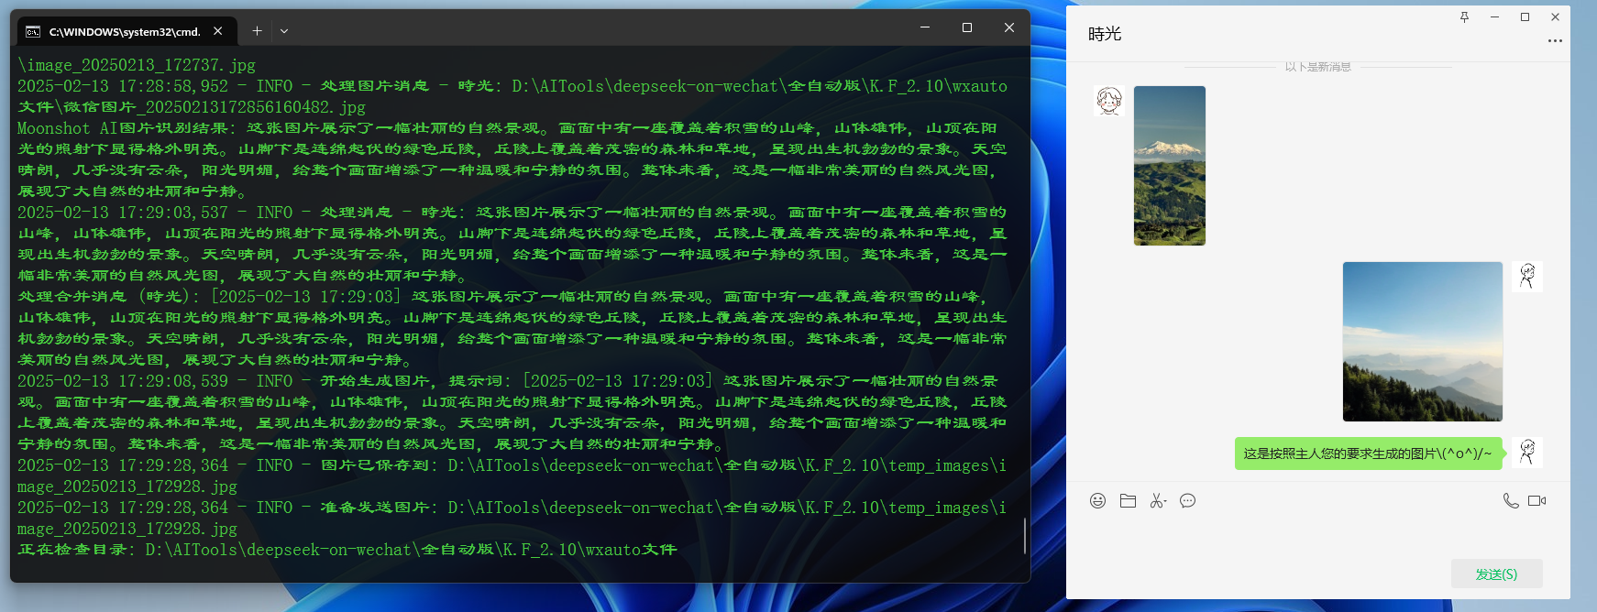Open the received snowy mountain photo
Image resolution: width=1597 pixels, height=612 pixels.
pos(1170,166)
